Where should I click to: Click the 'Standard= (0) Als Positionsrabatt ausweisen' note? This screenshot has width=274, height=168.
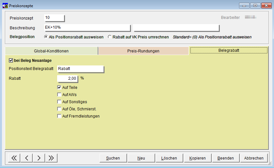coord(212,37)
